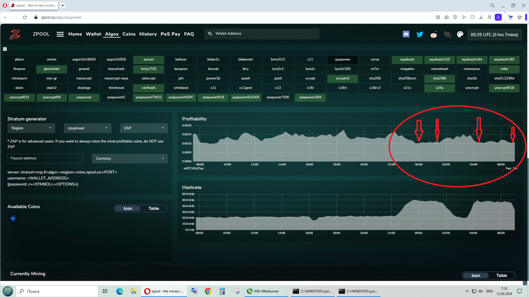Image resolution: width=529 pixels, height=297 pixels.
Task: Click the browser address bar zpool.ca URL
Action: pyautogui.click(x=61, y=17)
